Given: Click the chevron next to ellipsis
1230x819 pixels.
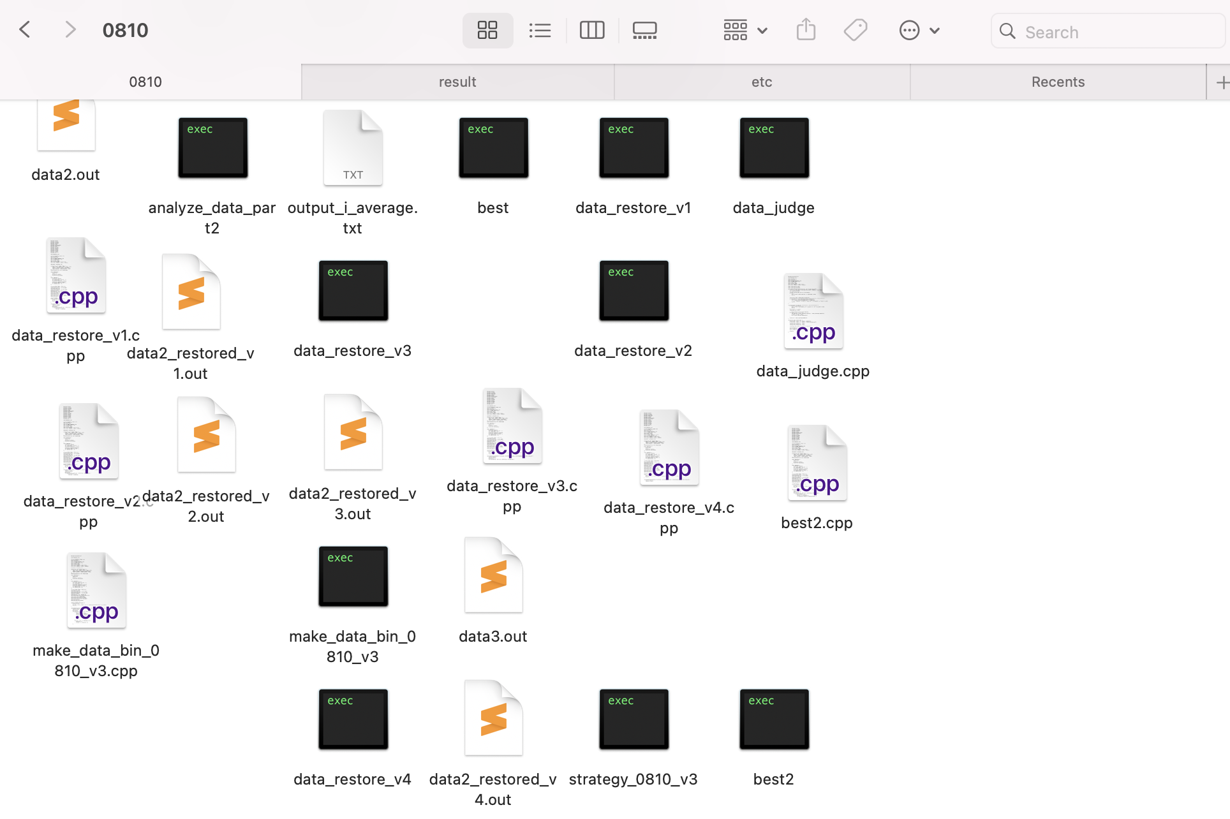Looking at the screenshot, I should coord(935,31).
